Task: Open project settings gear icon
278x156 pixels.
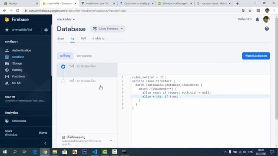Action: (x=46, y=30)
